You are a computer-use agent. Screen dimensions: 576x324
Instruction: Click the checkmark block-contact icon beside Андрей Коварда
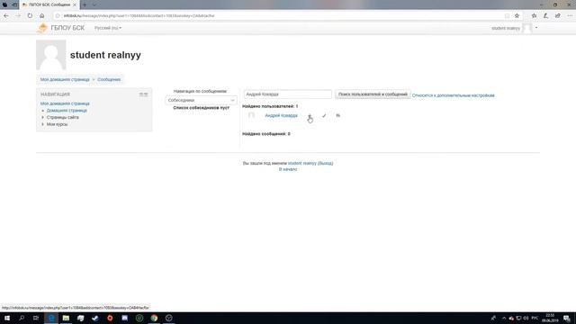click(324, 115)
